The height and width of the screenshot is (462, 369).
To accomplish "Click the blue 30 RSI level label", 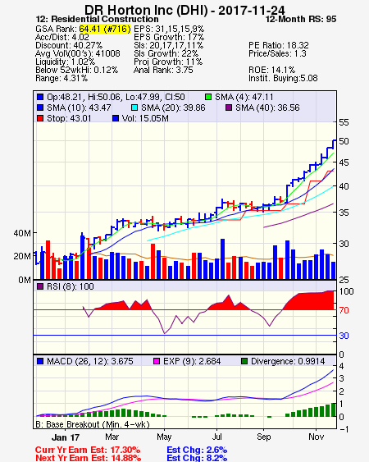I will click(344, 336).
